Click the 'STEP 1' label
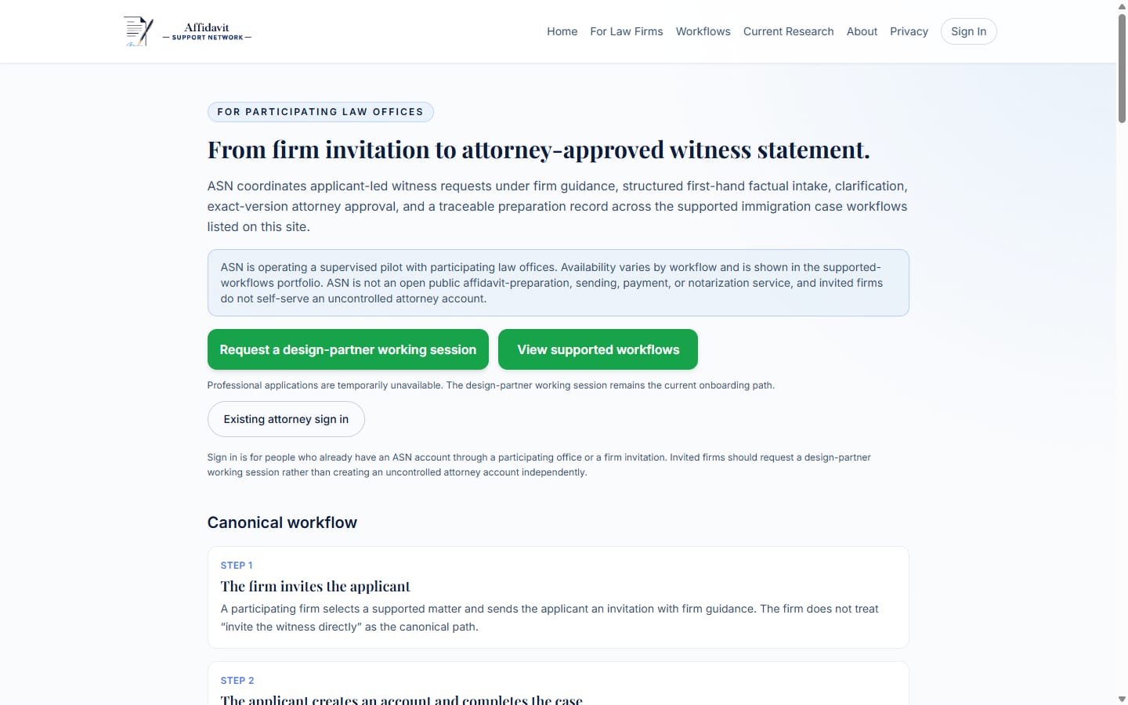The width and height of the screenshot is (1128, 705). (237, 566)
